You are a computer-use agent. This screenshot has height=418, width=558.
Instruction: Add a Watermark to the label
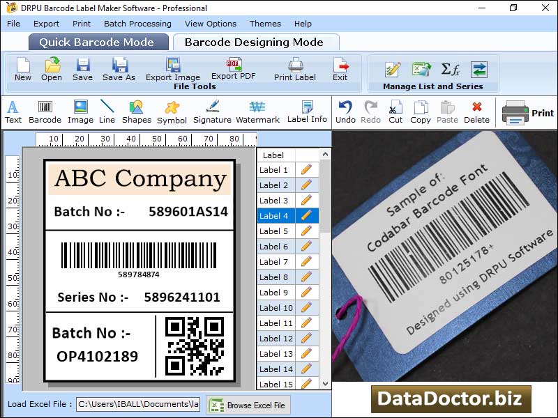(258, 111)
